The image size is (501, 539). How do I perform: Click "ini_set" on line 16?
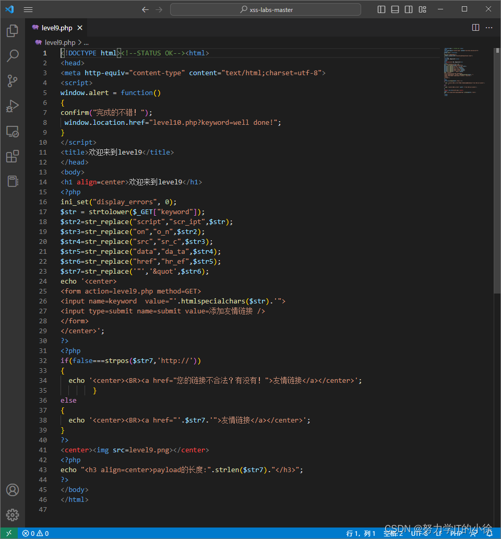coord(75,202)
